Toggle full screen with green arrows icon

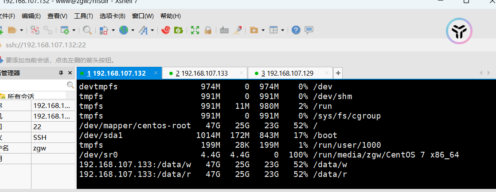[x=195, y=30]
